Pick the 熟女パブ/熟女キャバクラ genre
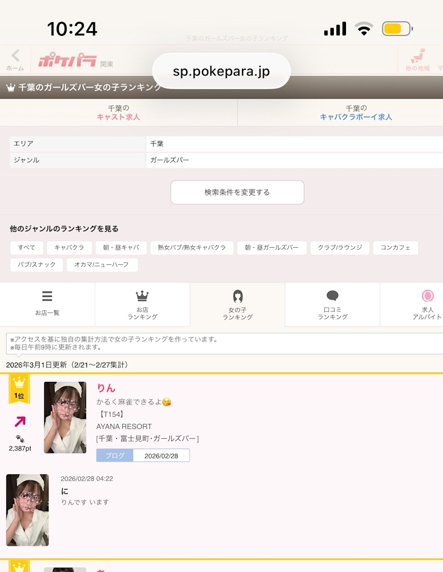Image resolution: width=443 pixels, height=572 pixels. coord(191,248)
